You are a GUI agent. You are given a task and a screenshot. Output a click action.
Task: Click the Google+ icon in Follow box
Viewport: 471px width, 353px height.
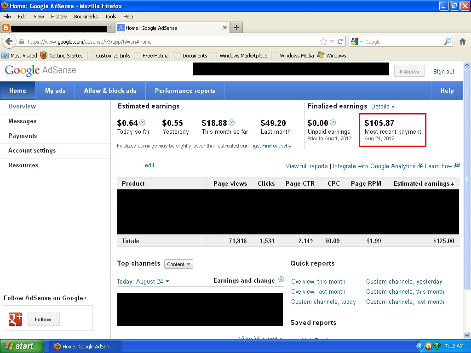pyautogui.click(x=15, y=319)
